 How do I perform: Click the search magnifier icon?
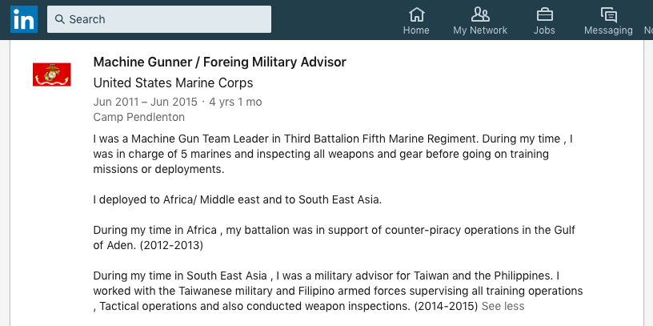point(60,19)
